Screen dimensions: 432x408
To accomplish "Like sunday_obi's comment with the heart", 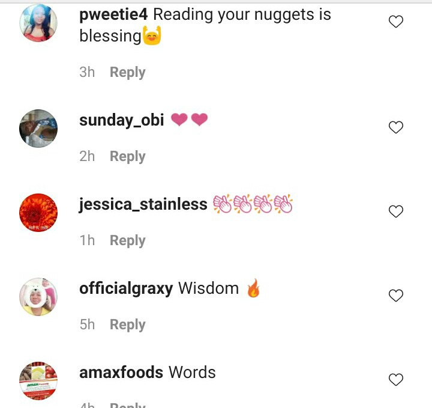I will coord(396,127).
